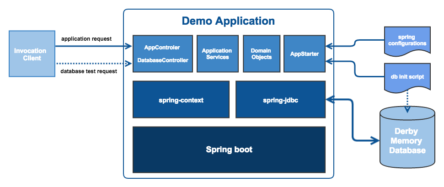Click the 'application request' label
This screenshot has height=187, width=444.
click(86, 39)
